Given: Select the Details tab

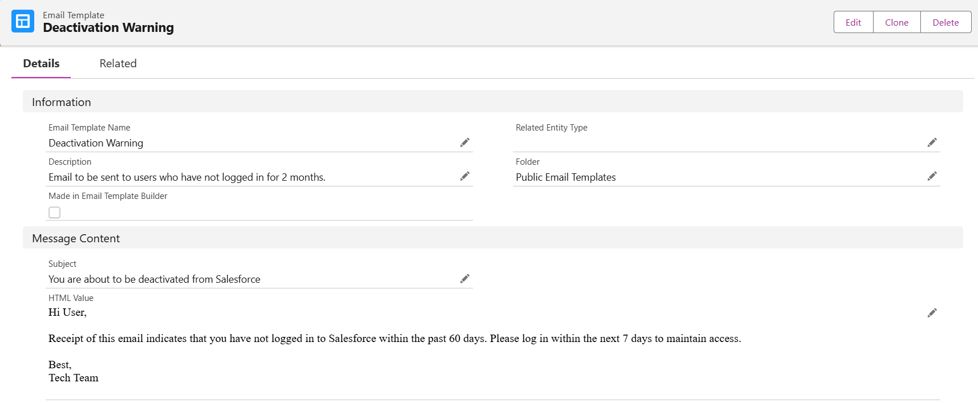Looking at the screenshot, I should click(x=41, y=63).
